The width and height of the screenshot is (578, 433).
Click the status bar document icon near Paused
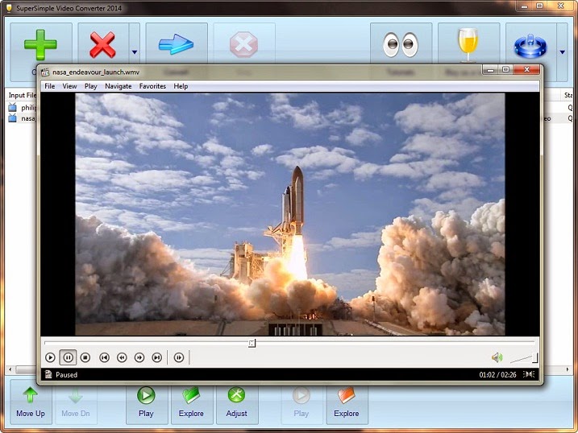click(48, 374)
